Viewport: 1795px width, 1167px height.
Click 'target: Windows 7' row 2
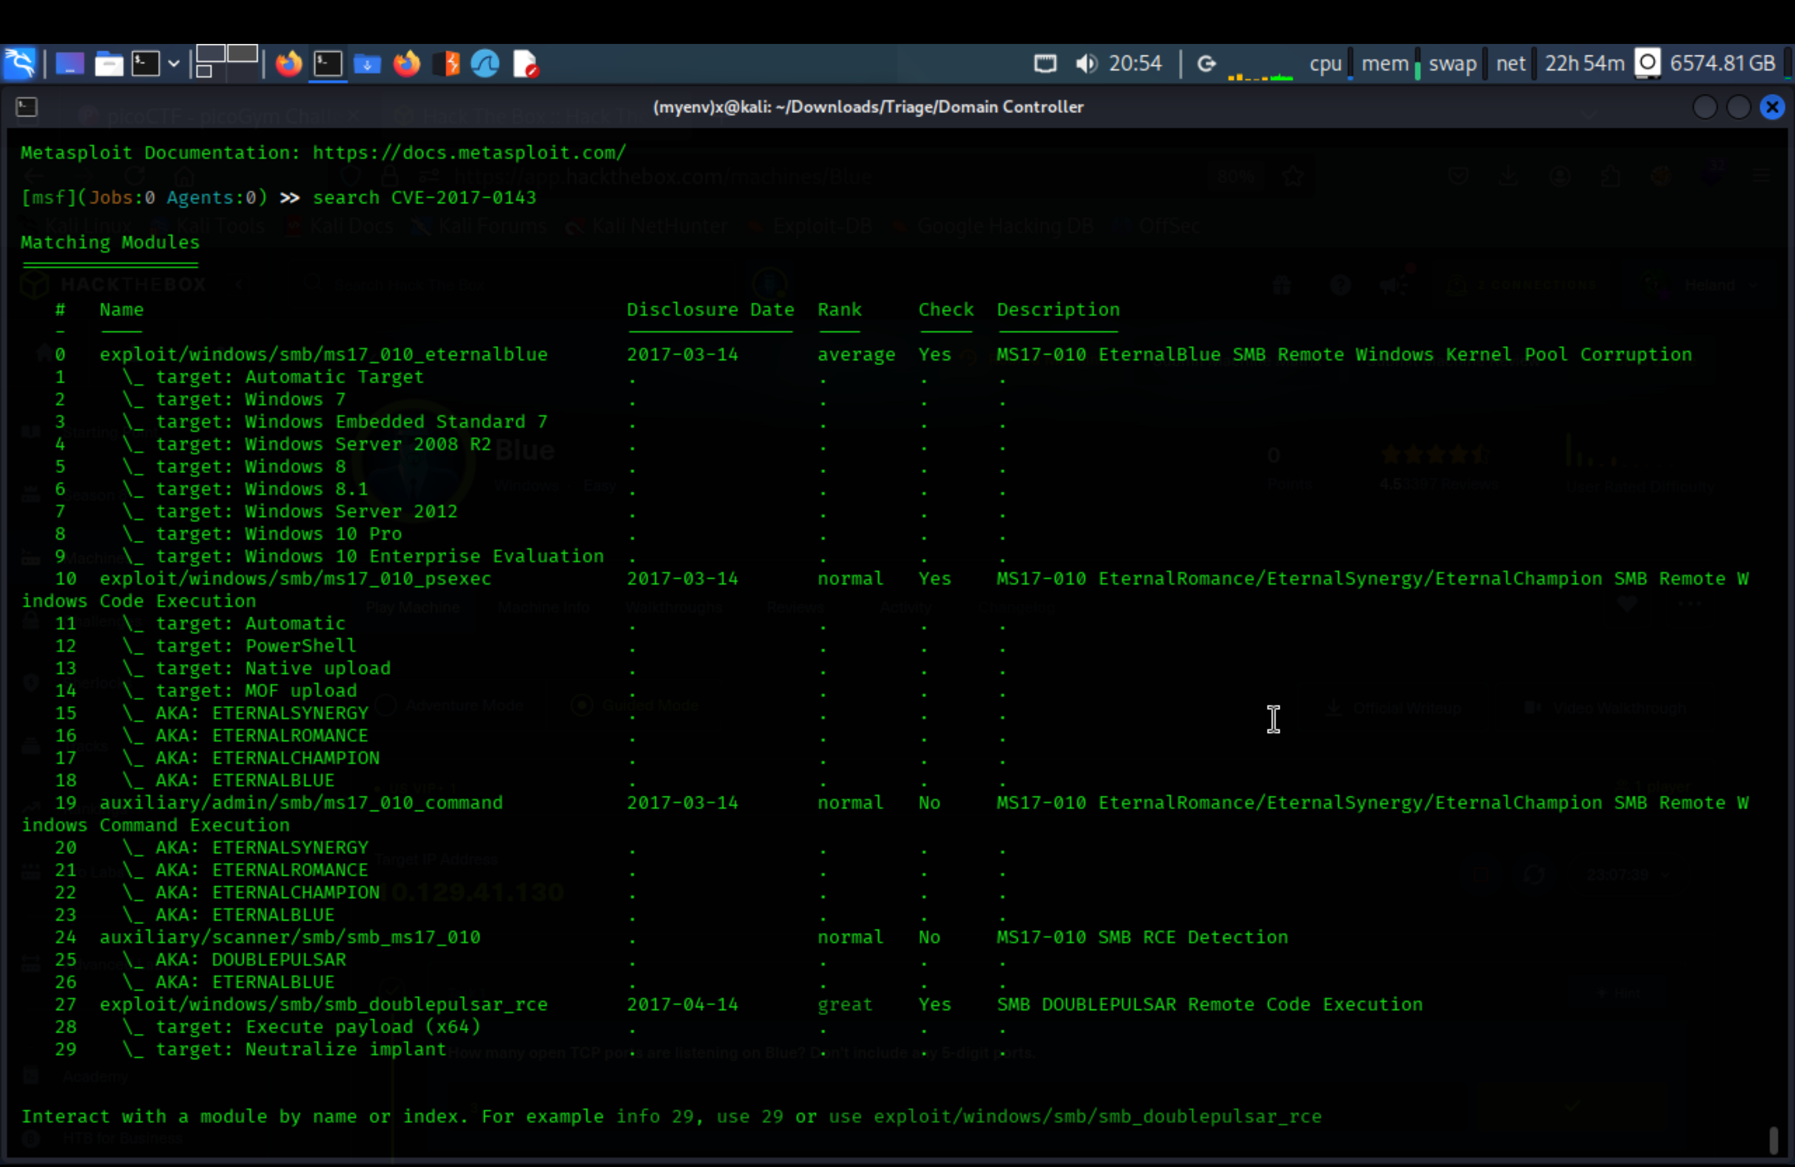250,400
